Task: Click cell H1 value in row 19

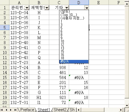Action: coord(39,98)
